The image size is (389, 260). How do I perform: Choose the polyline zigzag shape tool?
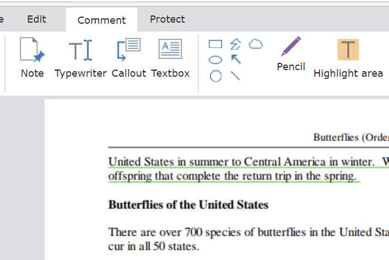pos(235,44)
